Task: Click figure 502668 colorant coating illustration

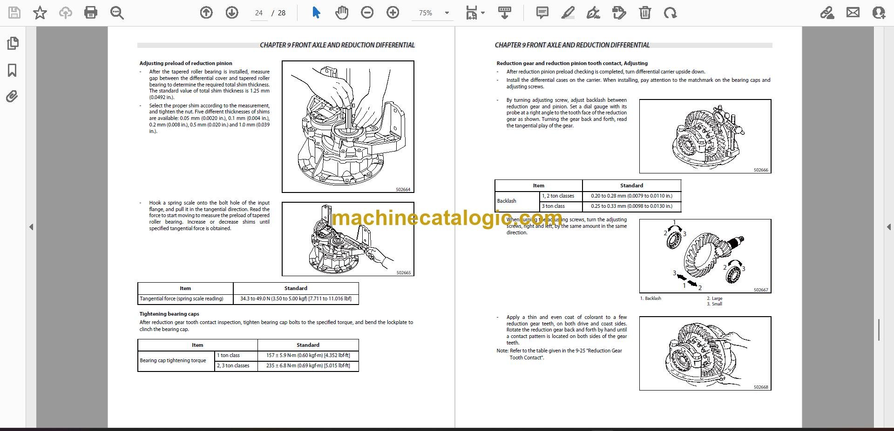Action: [x=705, y=353]
